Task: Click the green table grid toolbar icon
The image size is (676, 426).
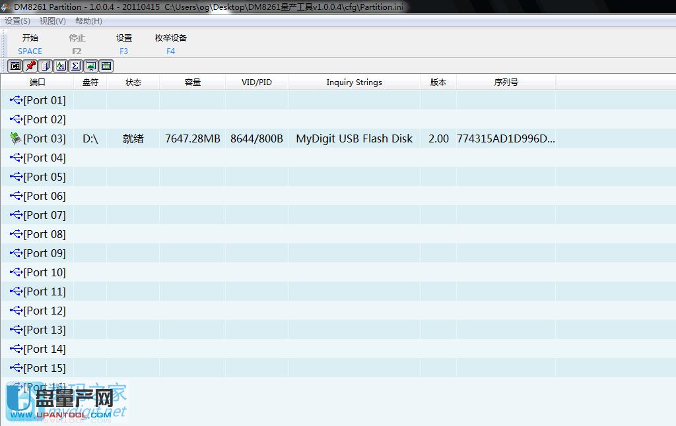Action: tap(106, 66)
